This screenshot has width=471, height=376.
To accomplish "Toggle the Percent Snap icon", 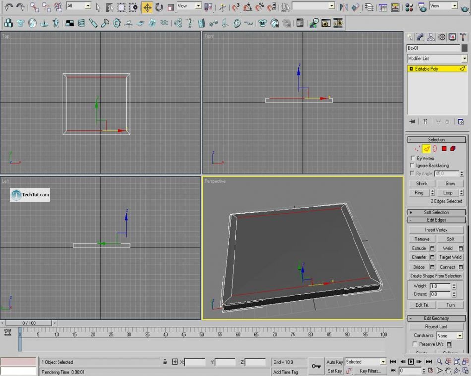I will [x=259, y=7].
